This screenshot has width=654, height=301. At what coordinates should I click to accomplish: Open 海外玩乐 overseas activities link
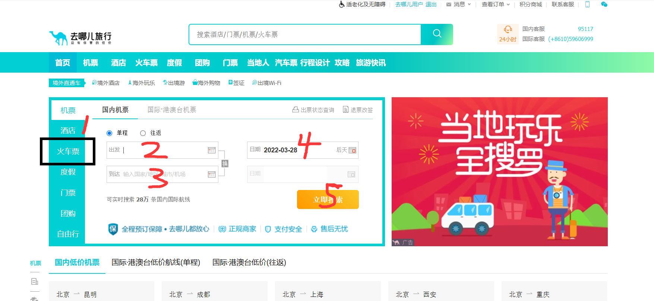(x=141, y=83)
